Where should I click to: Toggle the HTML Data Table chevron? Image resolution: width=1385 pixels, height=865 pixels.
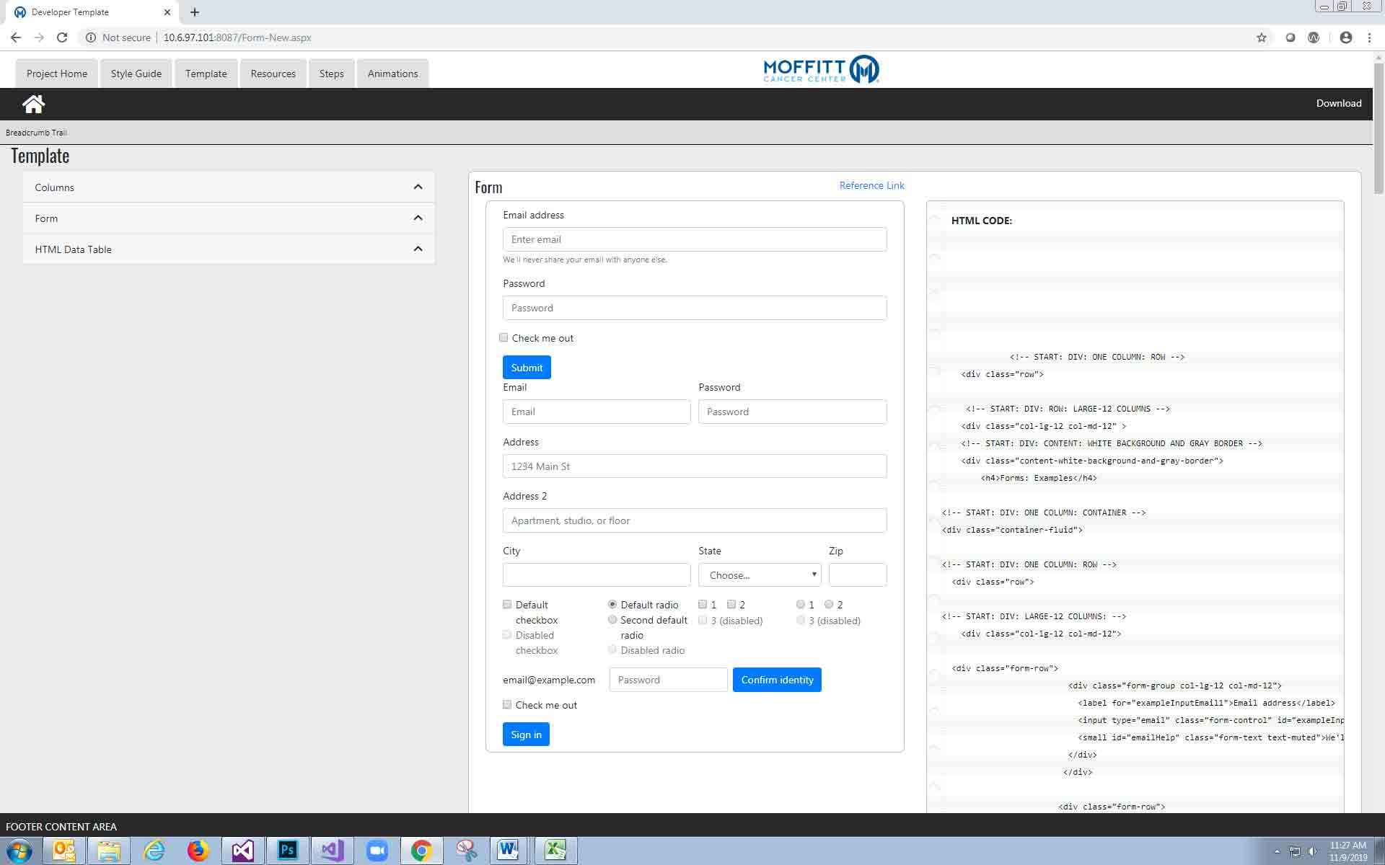[x=418, y=249]
